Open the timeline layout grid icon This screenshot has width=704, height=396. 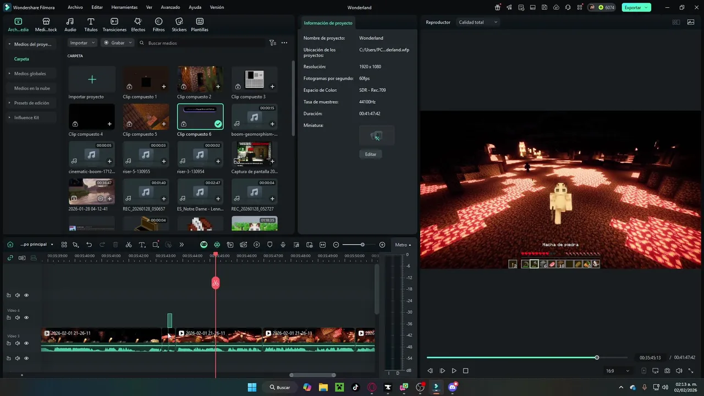[64, 245]
